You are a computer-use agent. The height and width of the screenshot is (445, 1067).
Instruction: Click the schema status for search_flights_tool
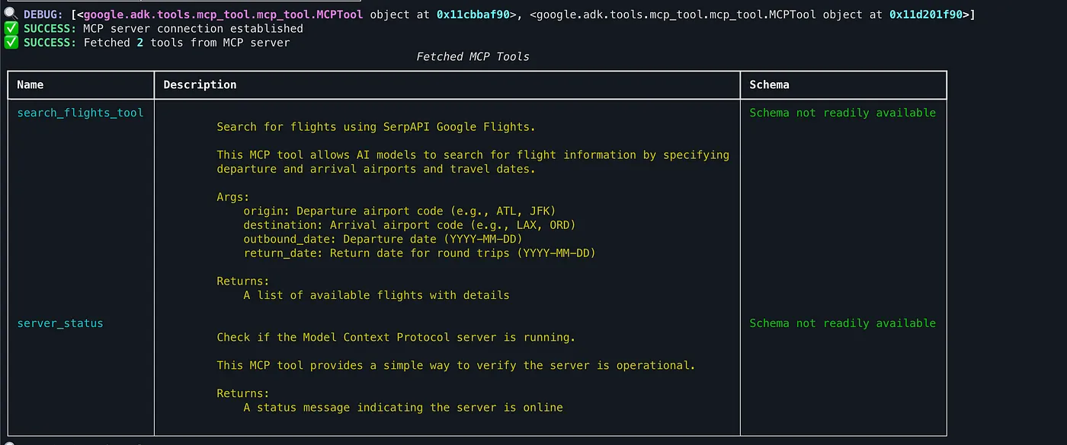click(842, 113)
